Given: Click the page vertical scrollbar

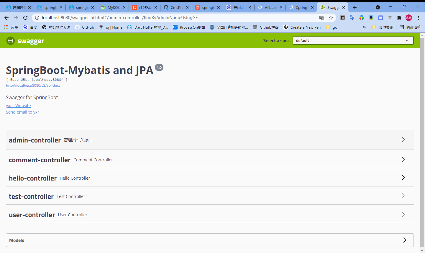Looking at the screenshot, I should (422, 142).
